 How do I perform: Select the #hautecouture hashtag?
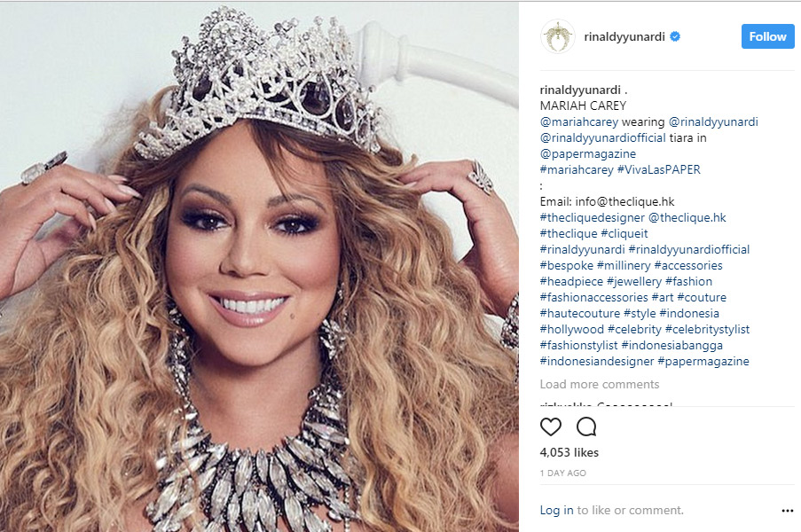pos(580,313)
